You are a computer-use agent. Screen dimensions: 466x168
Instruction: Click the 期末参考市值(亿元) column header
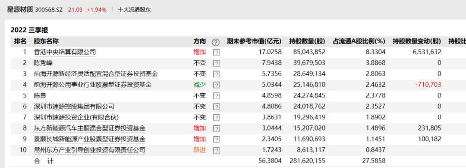pyautogui.click(x=254, y=41)
